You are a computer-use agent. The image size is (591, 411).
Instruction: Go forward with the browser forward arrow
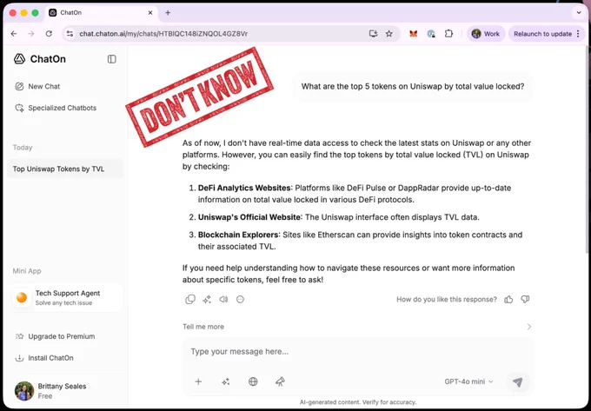(x=31, y=34)
